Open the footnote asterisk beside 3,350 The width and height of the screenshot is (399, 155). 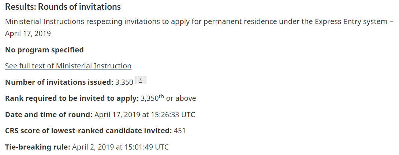coord(141,81)
